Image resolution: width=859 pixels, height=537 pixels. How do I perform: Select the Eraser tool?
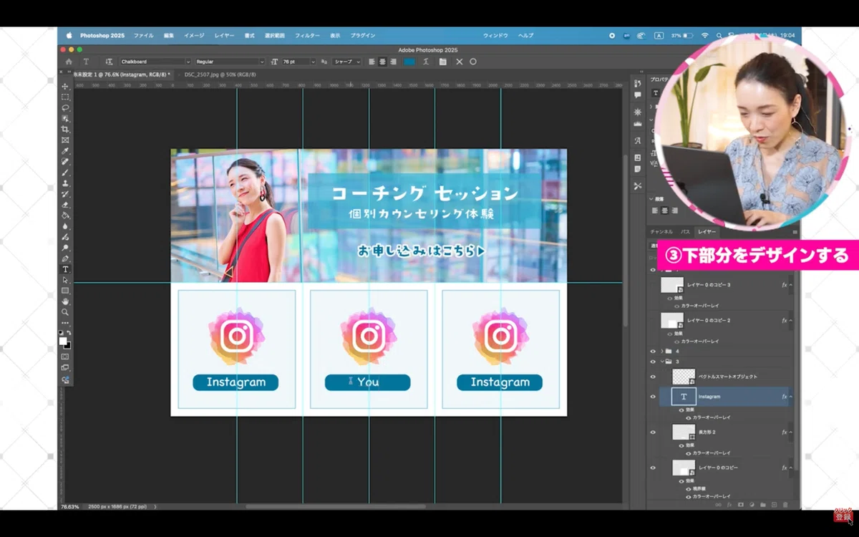[x=65, y=205]
